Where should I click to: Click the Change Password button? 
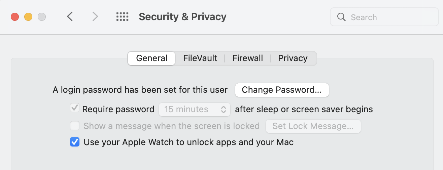pyautogui.click(x=282, y=90)
